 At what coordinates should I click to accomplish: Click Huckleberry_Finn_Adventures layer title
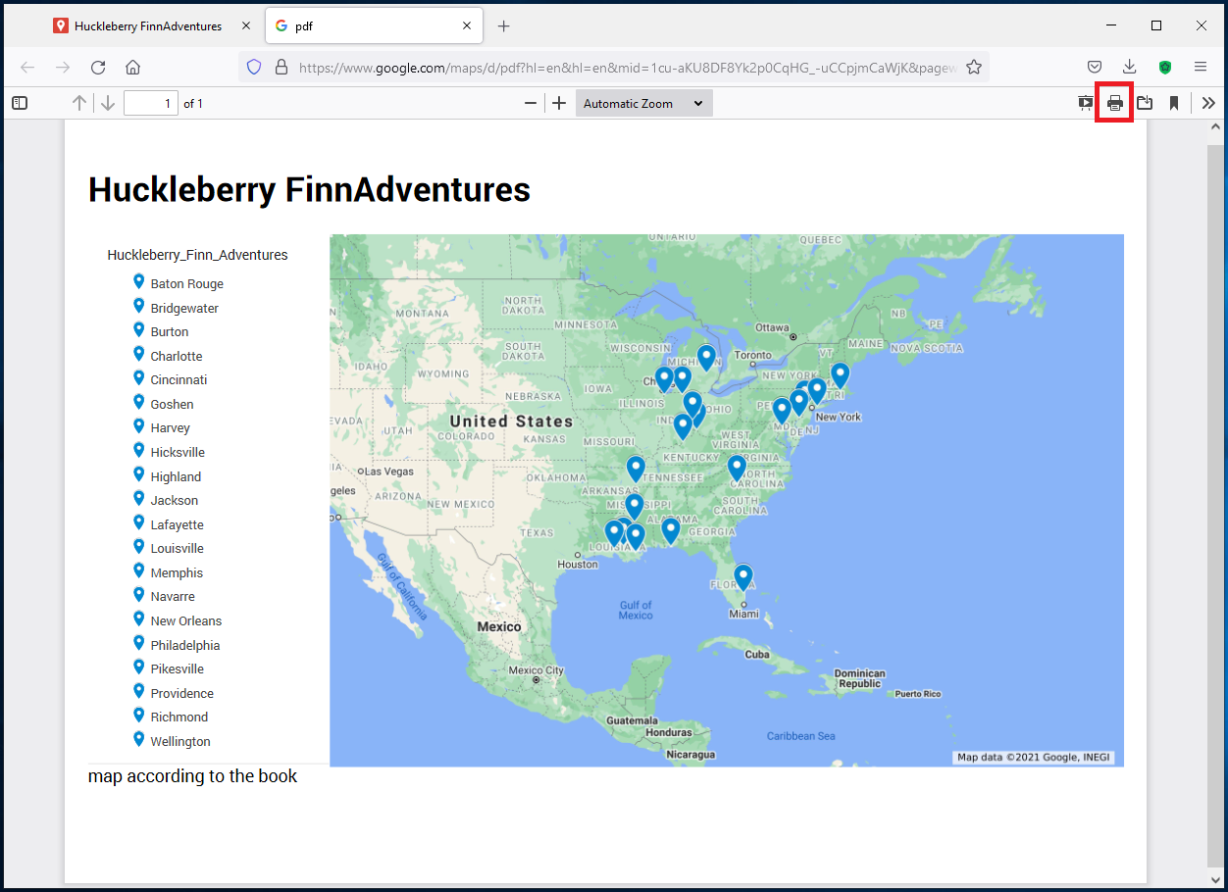click(197, 255)
